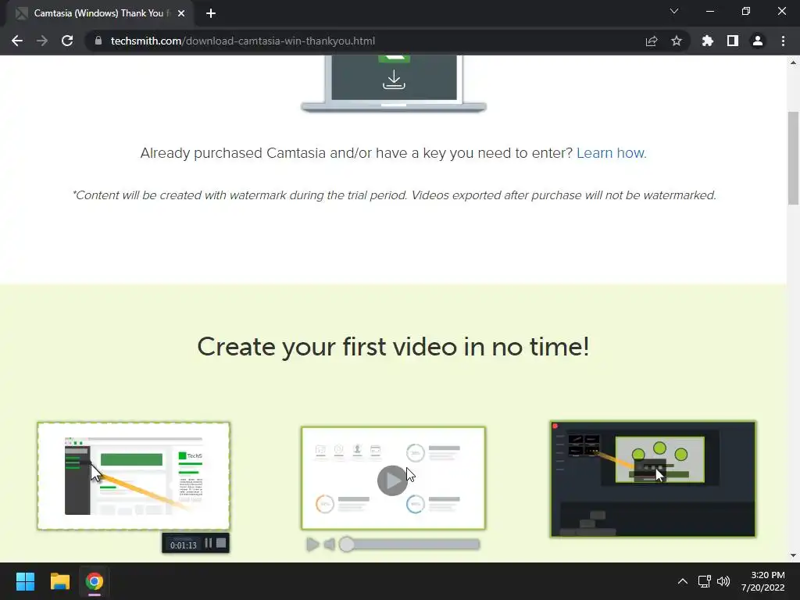Click the scrollbar up arrow

point(793,62)
